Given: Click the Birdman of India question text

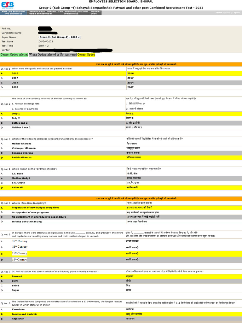Looking at the screenshot, I should click(x=34, y=169).
